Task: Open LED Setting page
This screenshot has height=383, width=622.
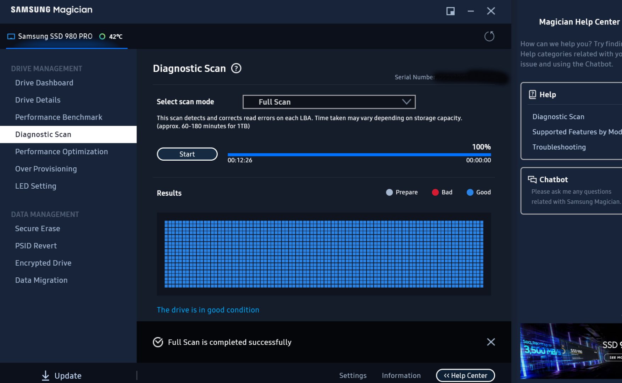Action: [36, 186]
